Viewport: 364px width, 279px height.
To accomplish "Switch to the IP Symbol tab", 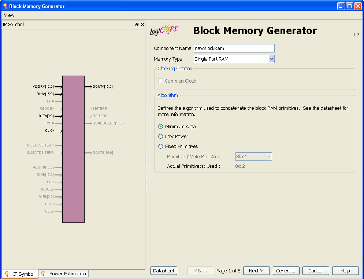I will pos(20,274).
